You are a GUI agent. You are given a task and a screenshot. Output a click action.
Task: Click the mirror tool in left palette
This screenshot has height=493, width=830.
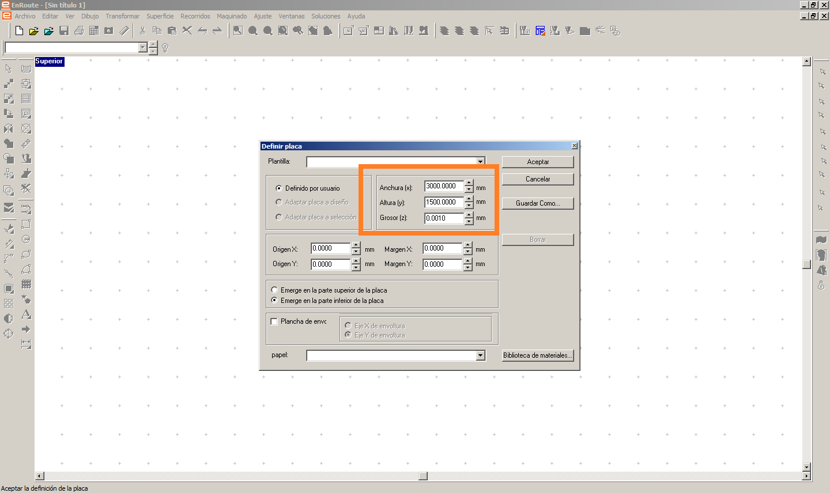point(9,128)
